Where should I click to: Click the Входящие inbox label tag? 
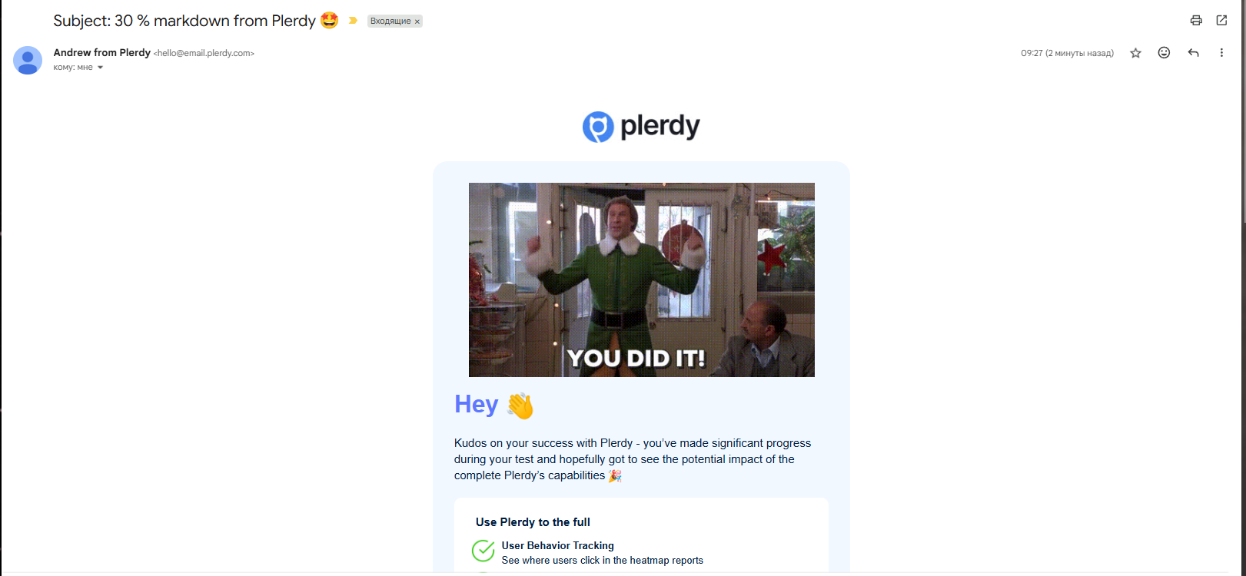tap(390, 22)
